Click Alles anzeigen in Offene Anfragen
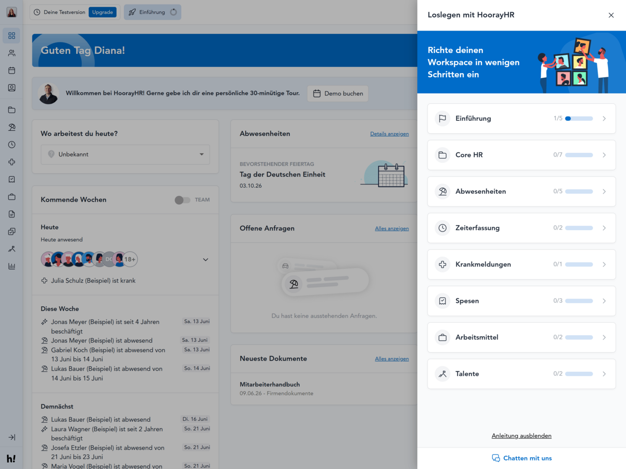 [x=392, y=229]
